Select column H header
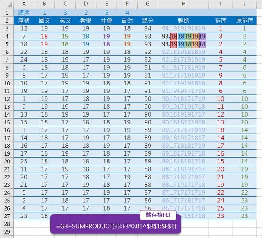 183,4
